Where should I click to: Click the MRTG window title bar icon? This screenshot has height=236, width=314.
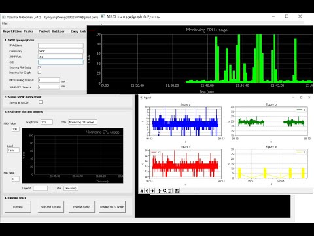click(x=103, y=16)
